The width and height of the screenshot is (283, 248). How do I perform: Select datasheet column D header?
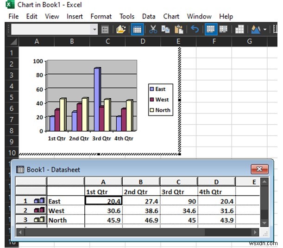click(216, 182)
